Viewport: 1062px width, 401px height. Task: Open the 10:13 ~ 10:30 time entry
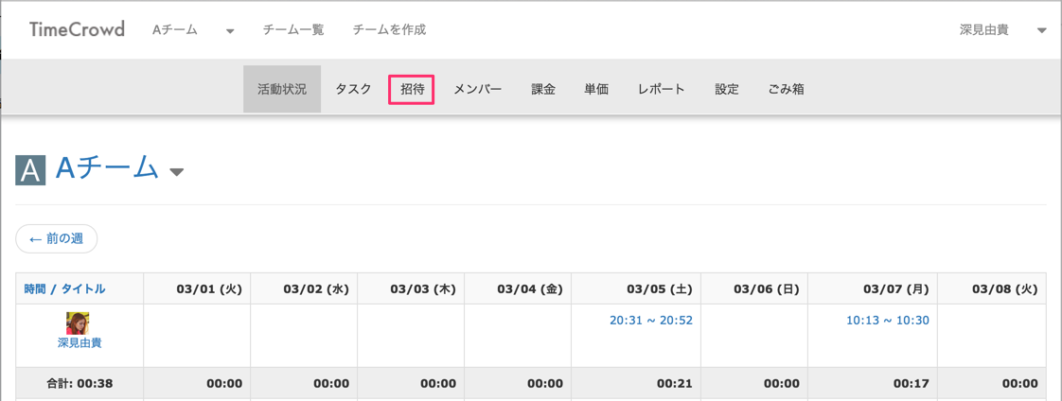888,321
